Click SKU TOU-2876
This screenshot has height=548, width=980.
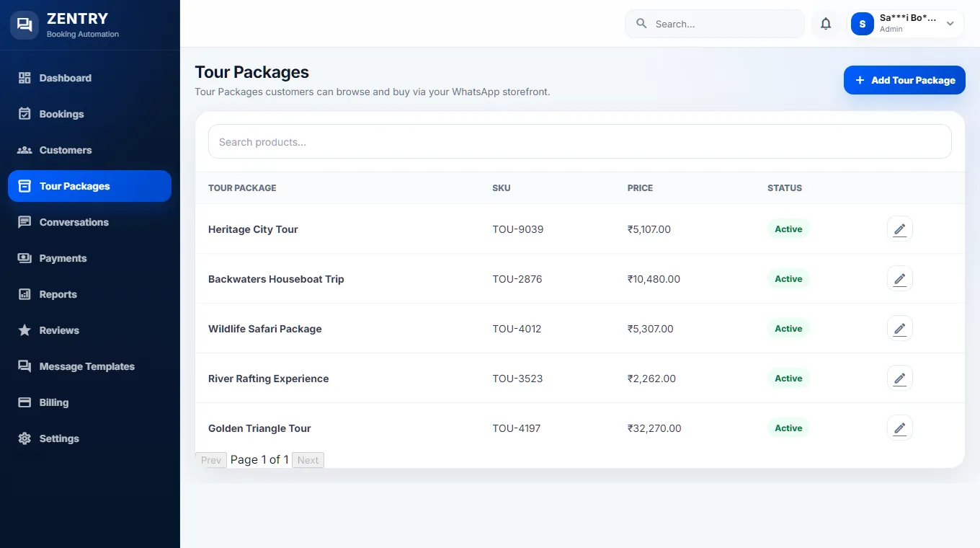click(517, 279)
